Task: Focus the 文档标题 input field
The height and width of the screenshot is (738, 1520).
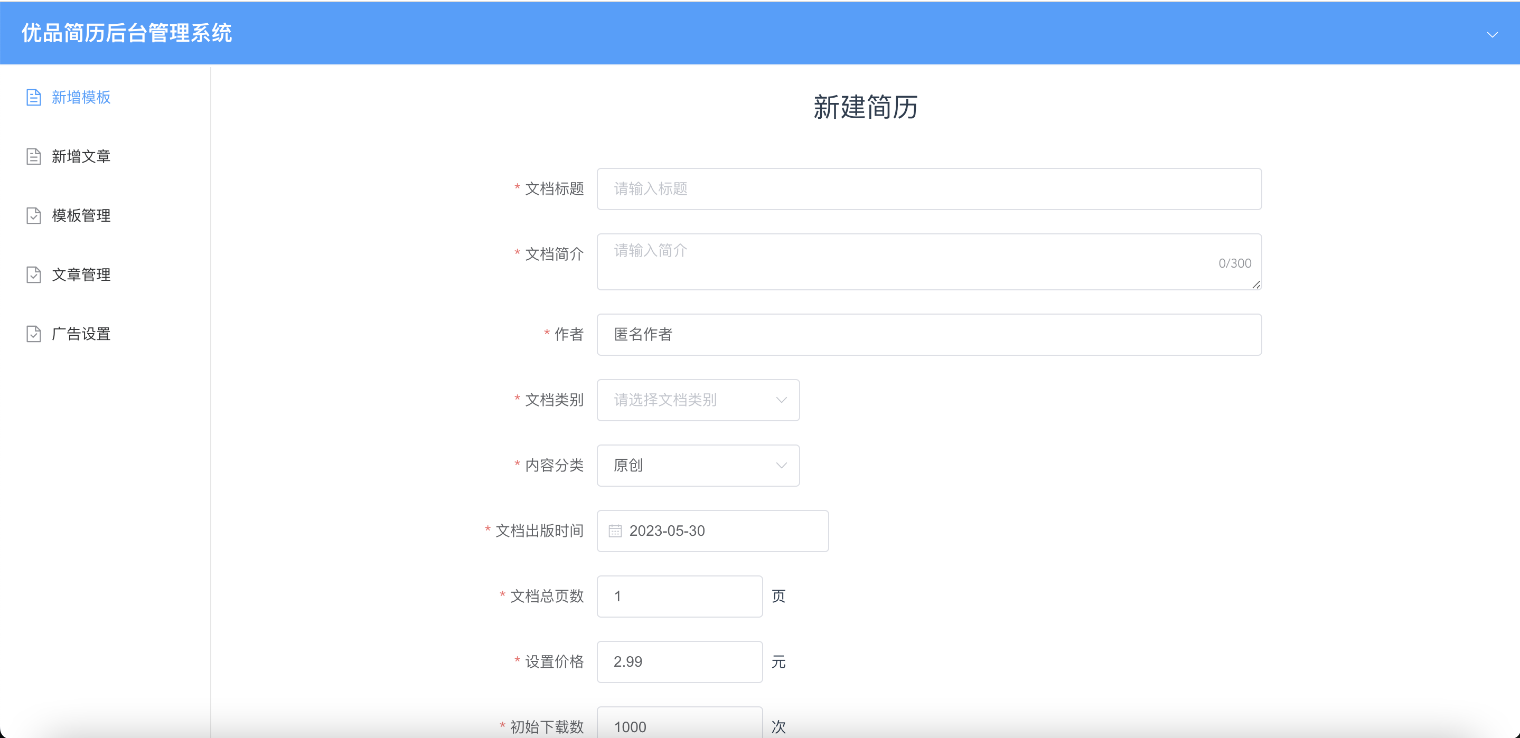Action: [x=930, y=189]
